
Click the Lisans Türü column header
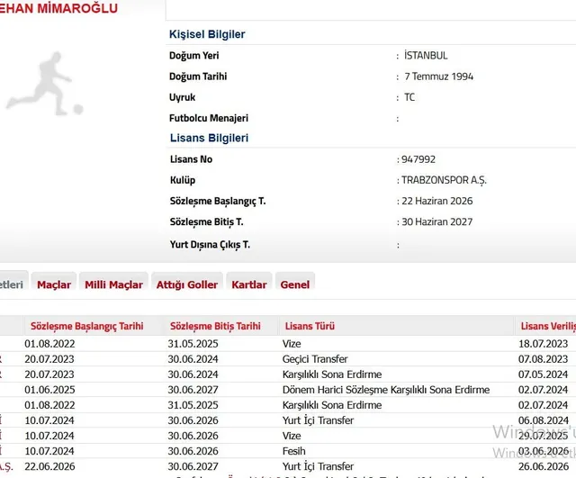[x=310, y=326]
